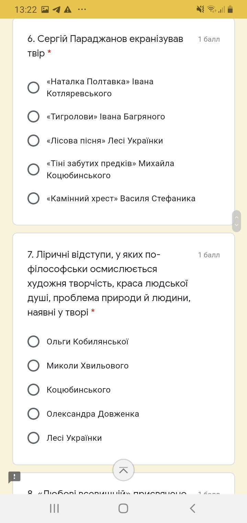Pick the Коцюбинського option in question 7
247x523 pixels.
pos(34,390)
